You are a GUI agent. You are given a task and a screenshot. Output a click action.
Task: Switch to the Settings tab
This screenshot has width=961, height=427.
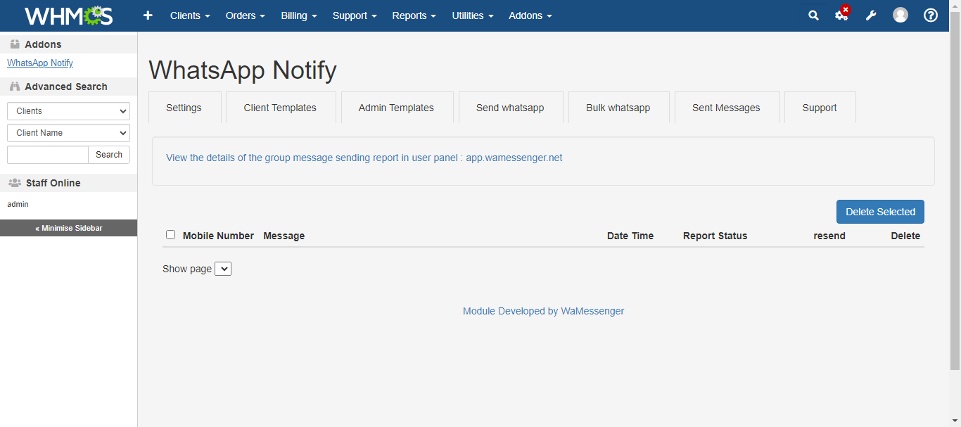click(x=184, y=108)
